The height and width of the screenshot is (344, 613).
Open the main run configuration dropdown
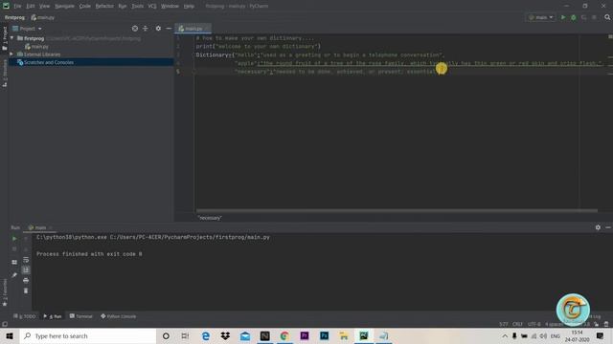point(540,17)
